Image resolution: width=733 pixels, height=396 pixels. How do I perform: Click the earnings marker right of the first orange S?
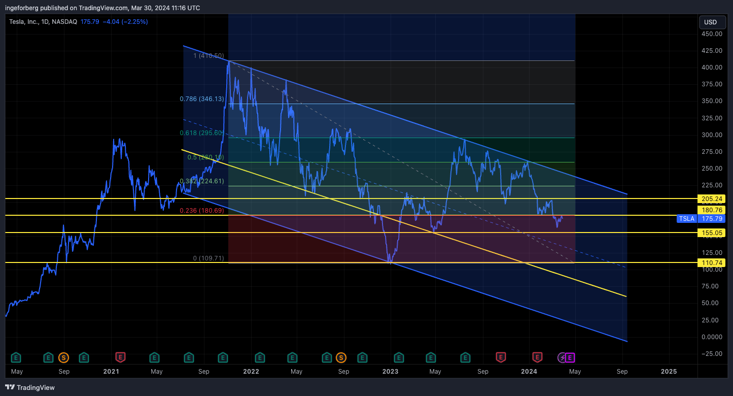[x=84, y=357]
